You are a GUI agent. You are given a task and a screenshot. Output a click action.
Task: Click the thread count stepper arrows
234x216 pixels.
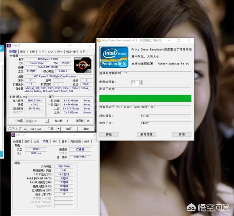[x=141, y=82]
